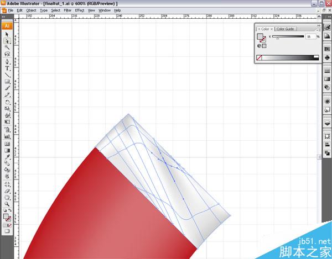Select the Free Transform tool

[7, 121]
